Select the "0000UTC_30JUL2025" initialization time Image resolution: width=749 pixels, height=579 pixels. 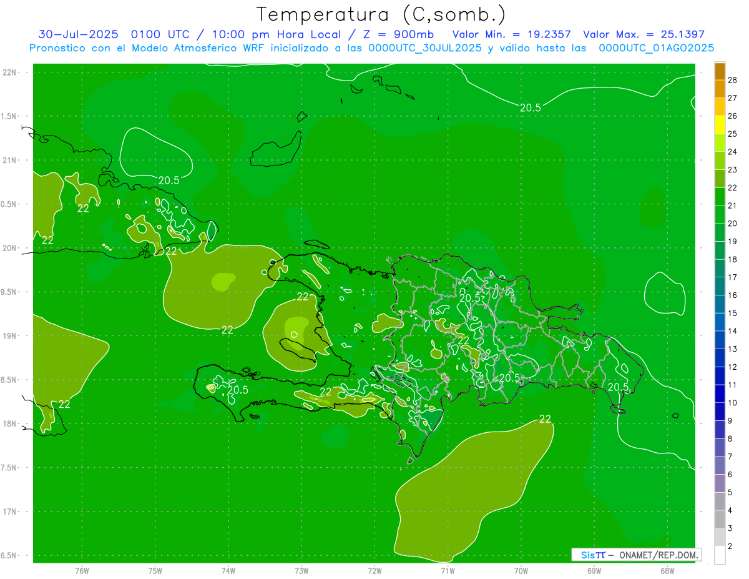425,48
